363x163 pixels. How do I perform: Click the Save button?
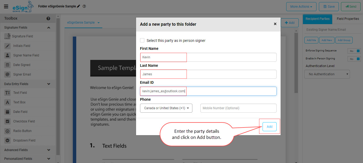click(329, 7)
